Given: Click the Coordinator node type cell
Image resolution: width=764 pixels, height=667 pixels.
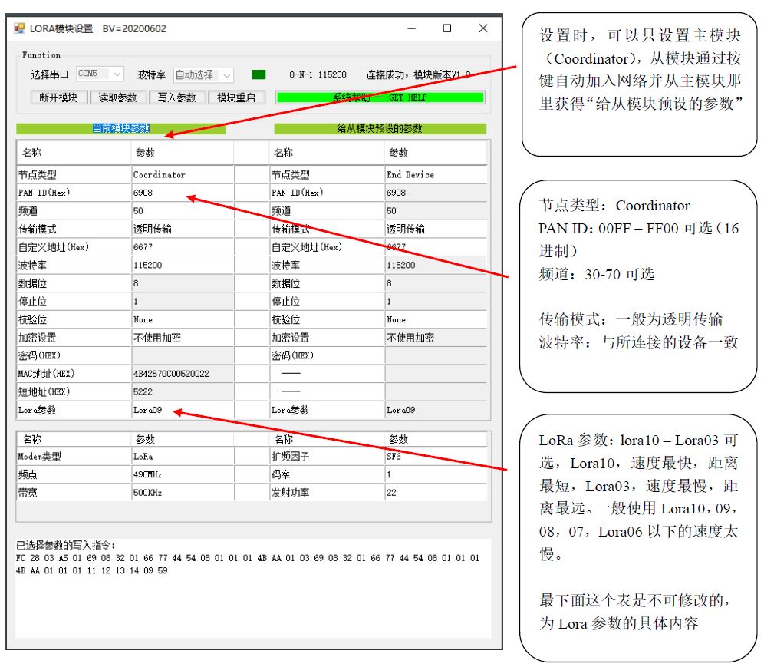Looking at the screenshot, I should tap(183, 174).
